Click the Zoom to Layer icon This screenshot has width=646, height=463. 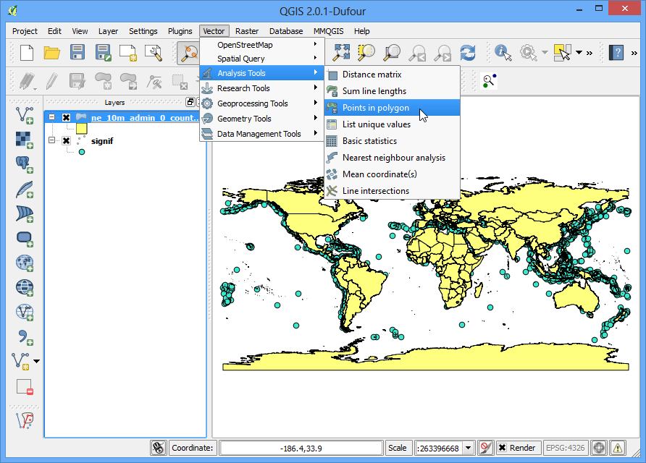click(x=392, y=53)
